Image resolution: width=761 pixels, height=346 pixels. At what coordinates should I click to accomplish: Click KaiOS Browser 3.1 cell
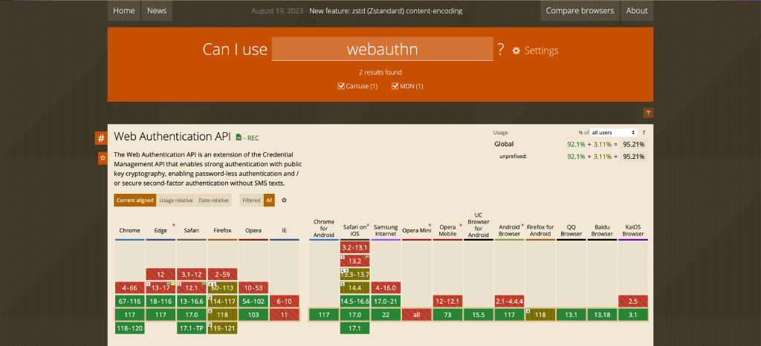tap(633, 315)
